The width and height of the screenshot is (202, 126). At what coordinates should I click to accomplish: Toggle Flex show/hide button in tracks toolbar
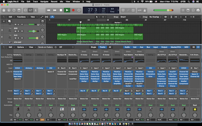click(x=47, y=17)
